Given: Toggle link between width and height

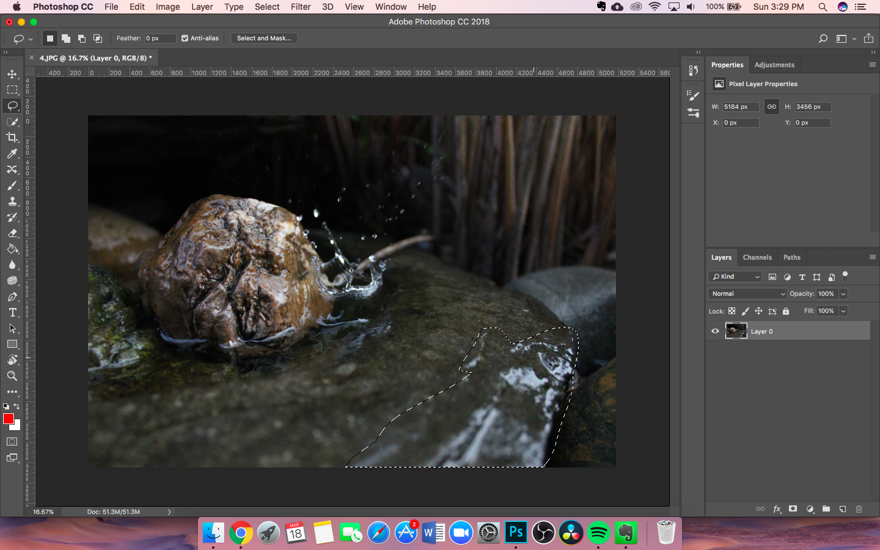Looking at the screenshot, I should tap(772, 107).
